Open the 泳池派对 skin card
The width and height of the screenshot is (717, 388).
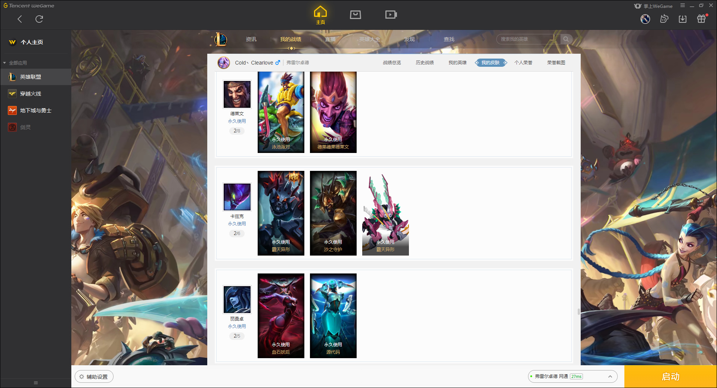pyautogui.click(x=281, y=112)
